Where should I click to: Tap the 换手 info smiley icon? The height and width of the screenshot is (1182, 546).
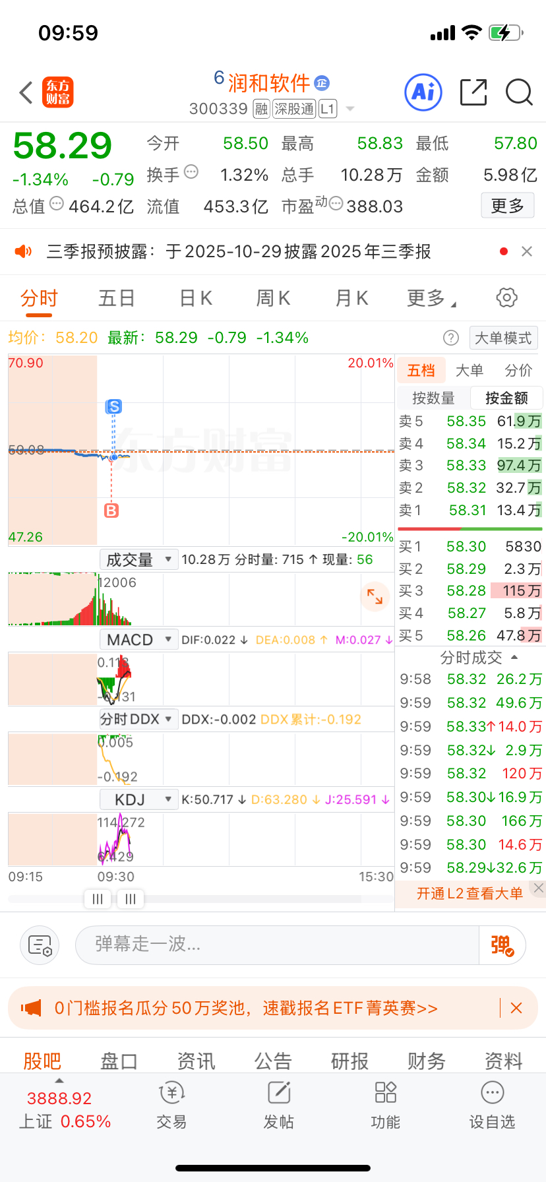(191, 171)
